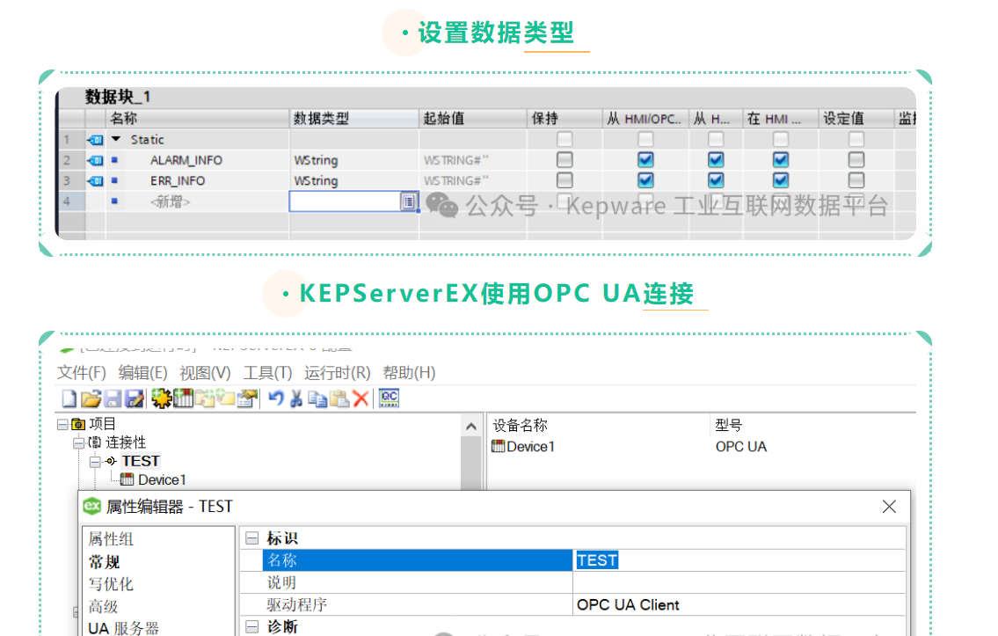Collapse the 诊断 property section
998x636 pixels.
point(252,627)
